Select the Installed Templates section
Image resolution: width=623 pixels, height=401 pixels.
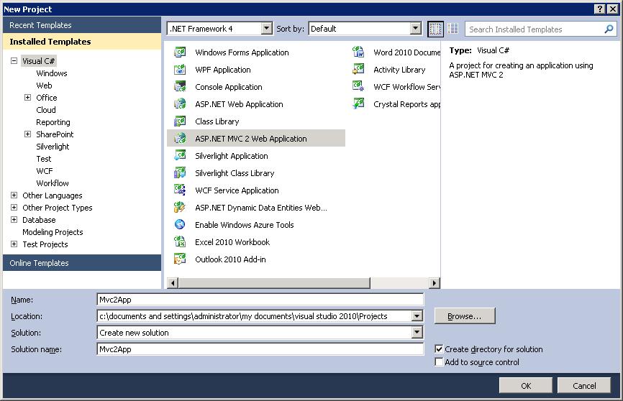[x=82, y=41]
